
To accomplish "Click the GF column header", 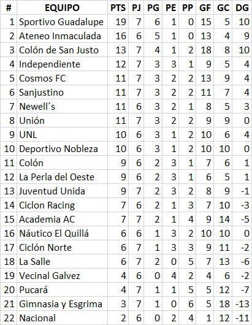I will coord(205,8).
